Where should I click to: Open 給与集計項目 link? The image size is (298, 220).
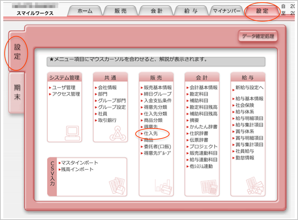[x=250, y=125]
